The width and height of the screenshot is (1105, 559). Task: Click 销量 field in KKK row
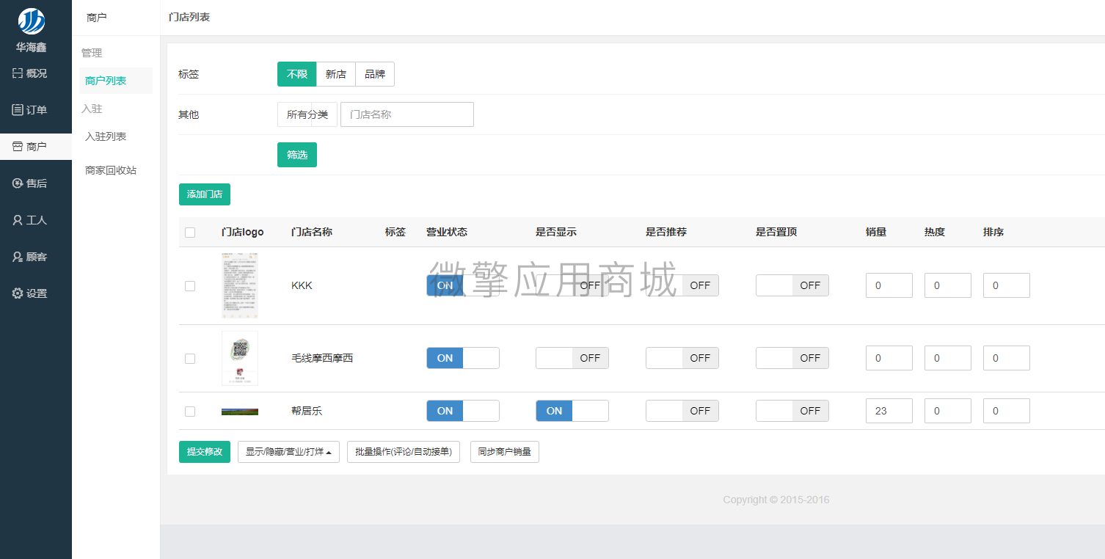point(889,285)
